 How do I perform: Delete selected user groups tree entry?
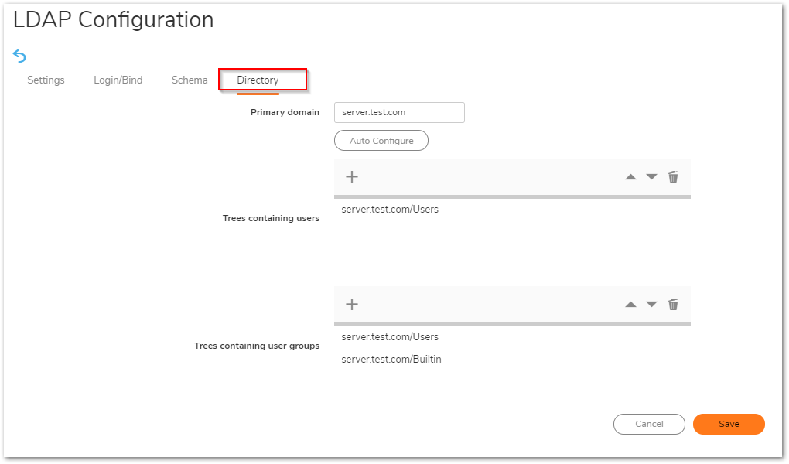tap(673, 304)
